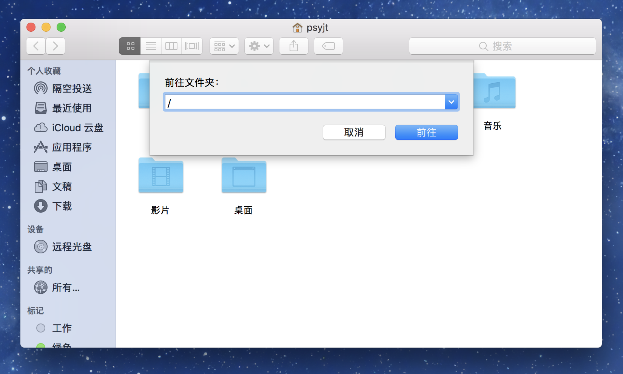Image resolution: width=623 pixels, height=374 pixels.
Task: Click the forward navigation arrow
Action: click(55, 46)
